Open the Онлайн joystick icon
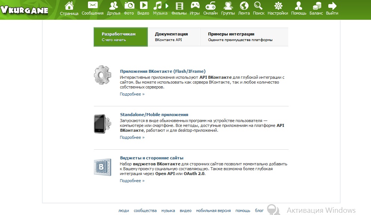Screen dimensions: 371x215 (210, 6)
